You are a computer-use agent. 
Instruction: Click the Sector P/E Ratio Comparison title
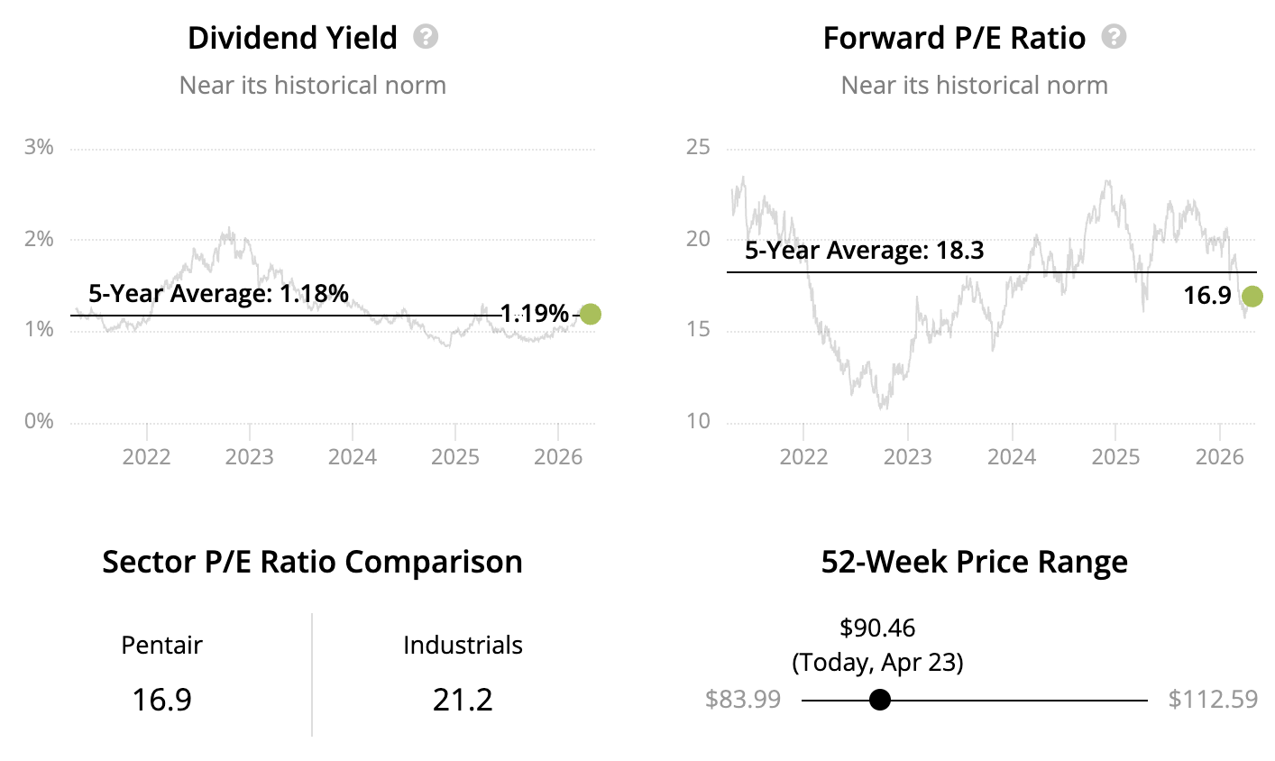click(312, 562)
